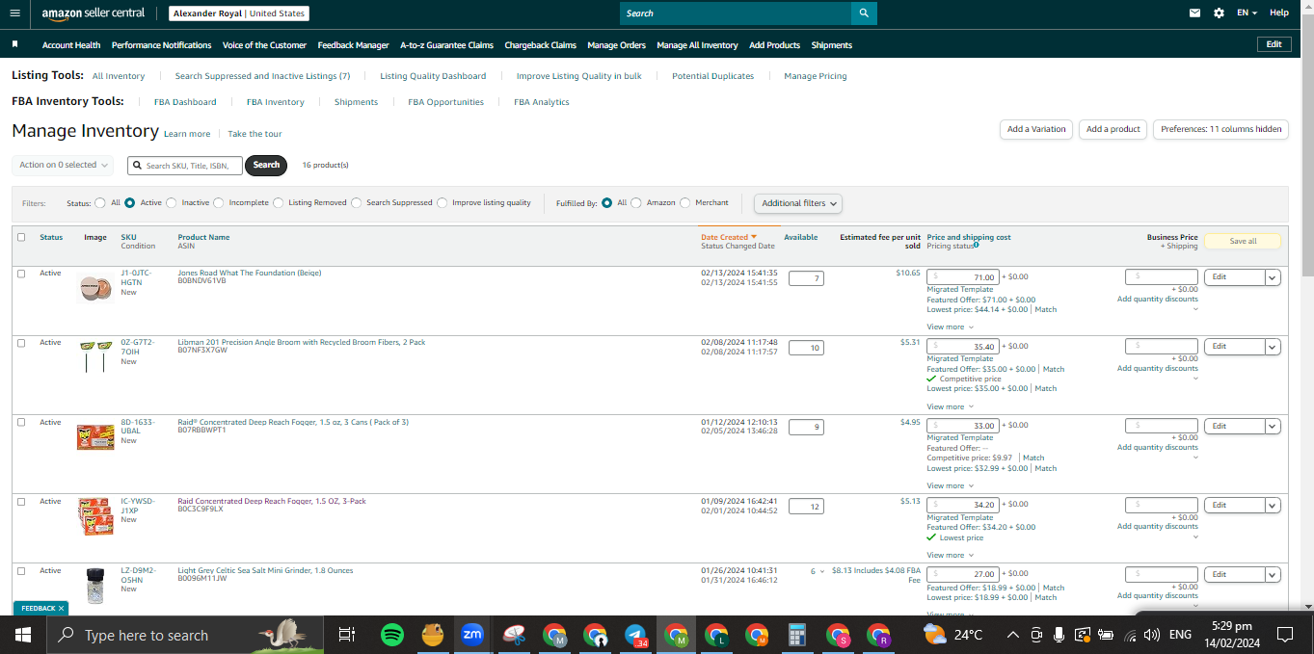Click the Windows Start button
Viewport: 1314px width, 654px height.
(23, 635)
